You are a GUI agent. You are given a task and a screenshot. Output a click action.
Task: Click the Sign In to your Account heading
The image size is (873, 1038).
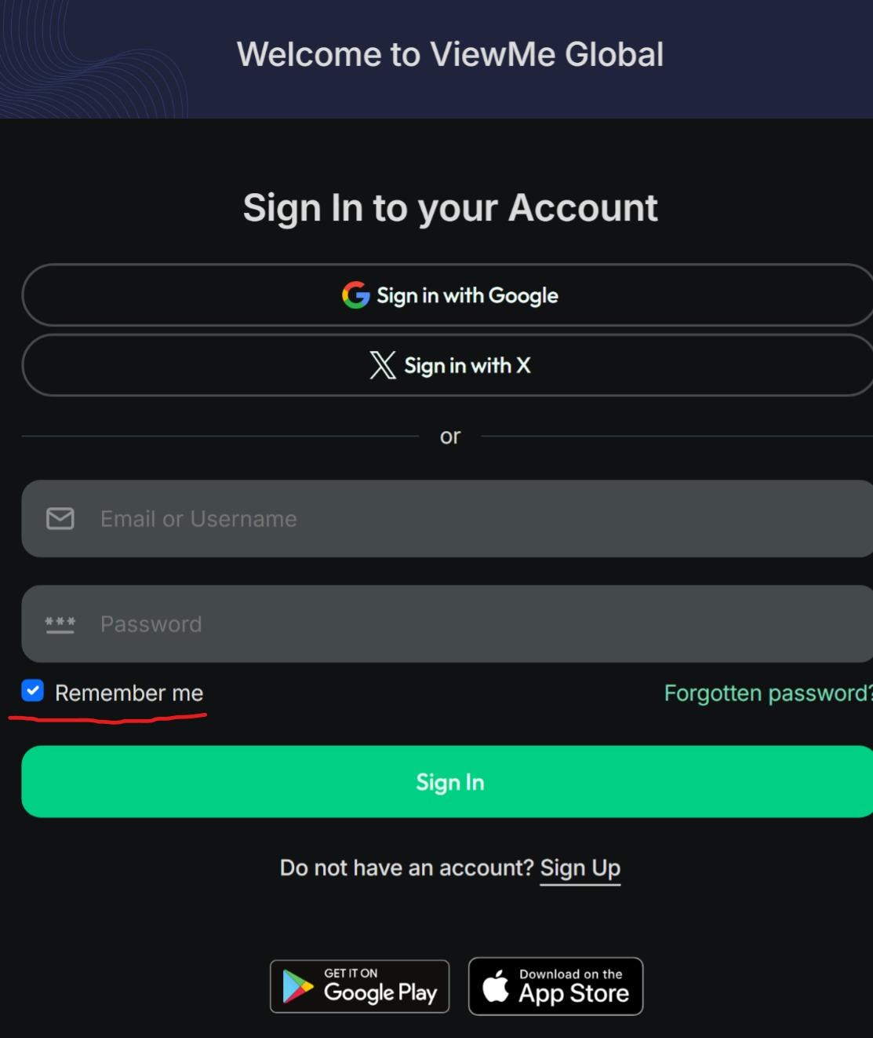pyautogui.click(x=450, y=208)
